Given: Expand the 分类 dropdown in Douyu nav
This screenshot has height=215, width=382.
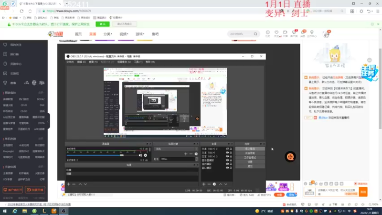Looking at the screenshot, I should pos(107,34).
